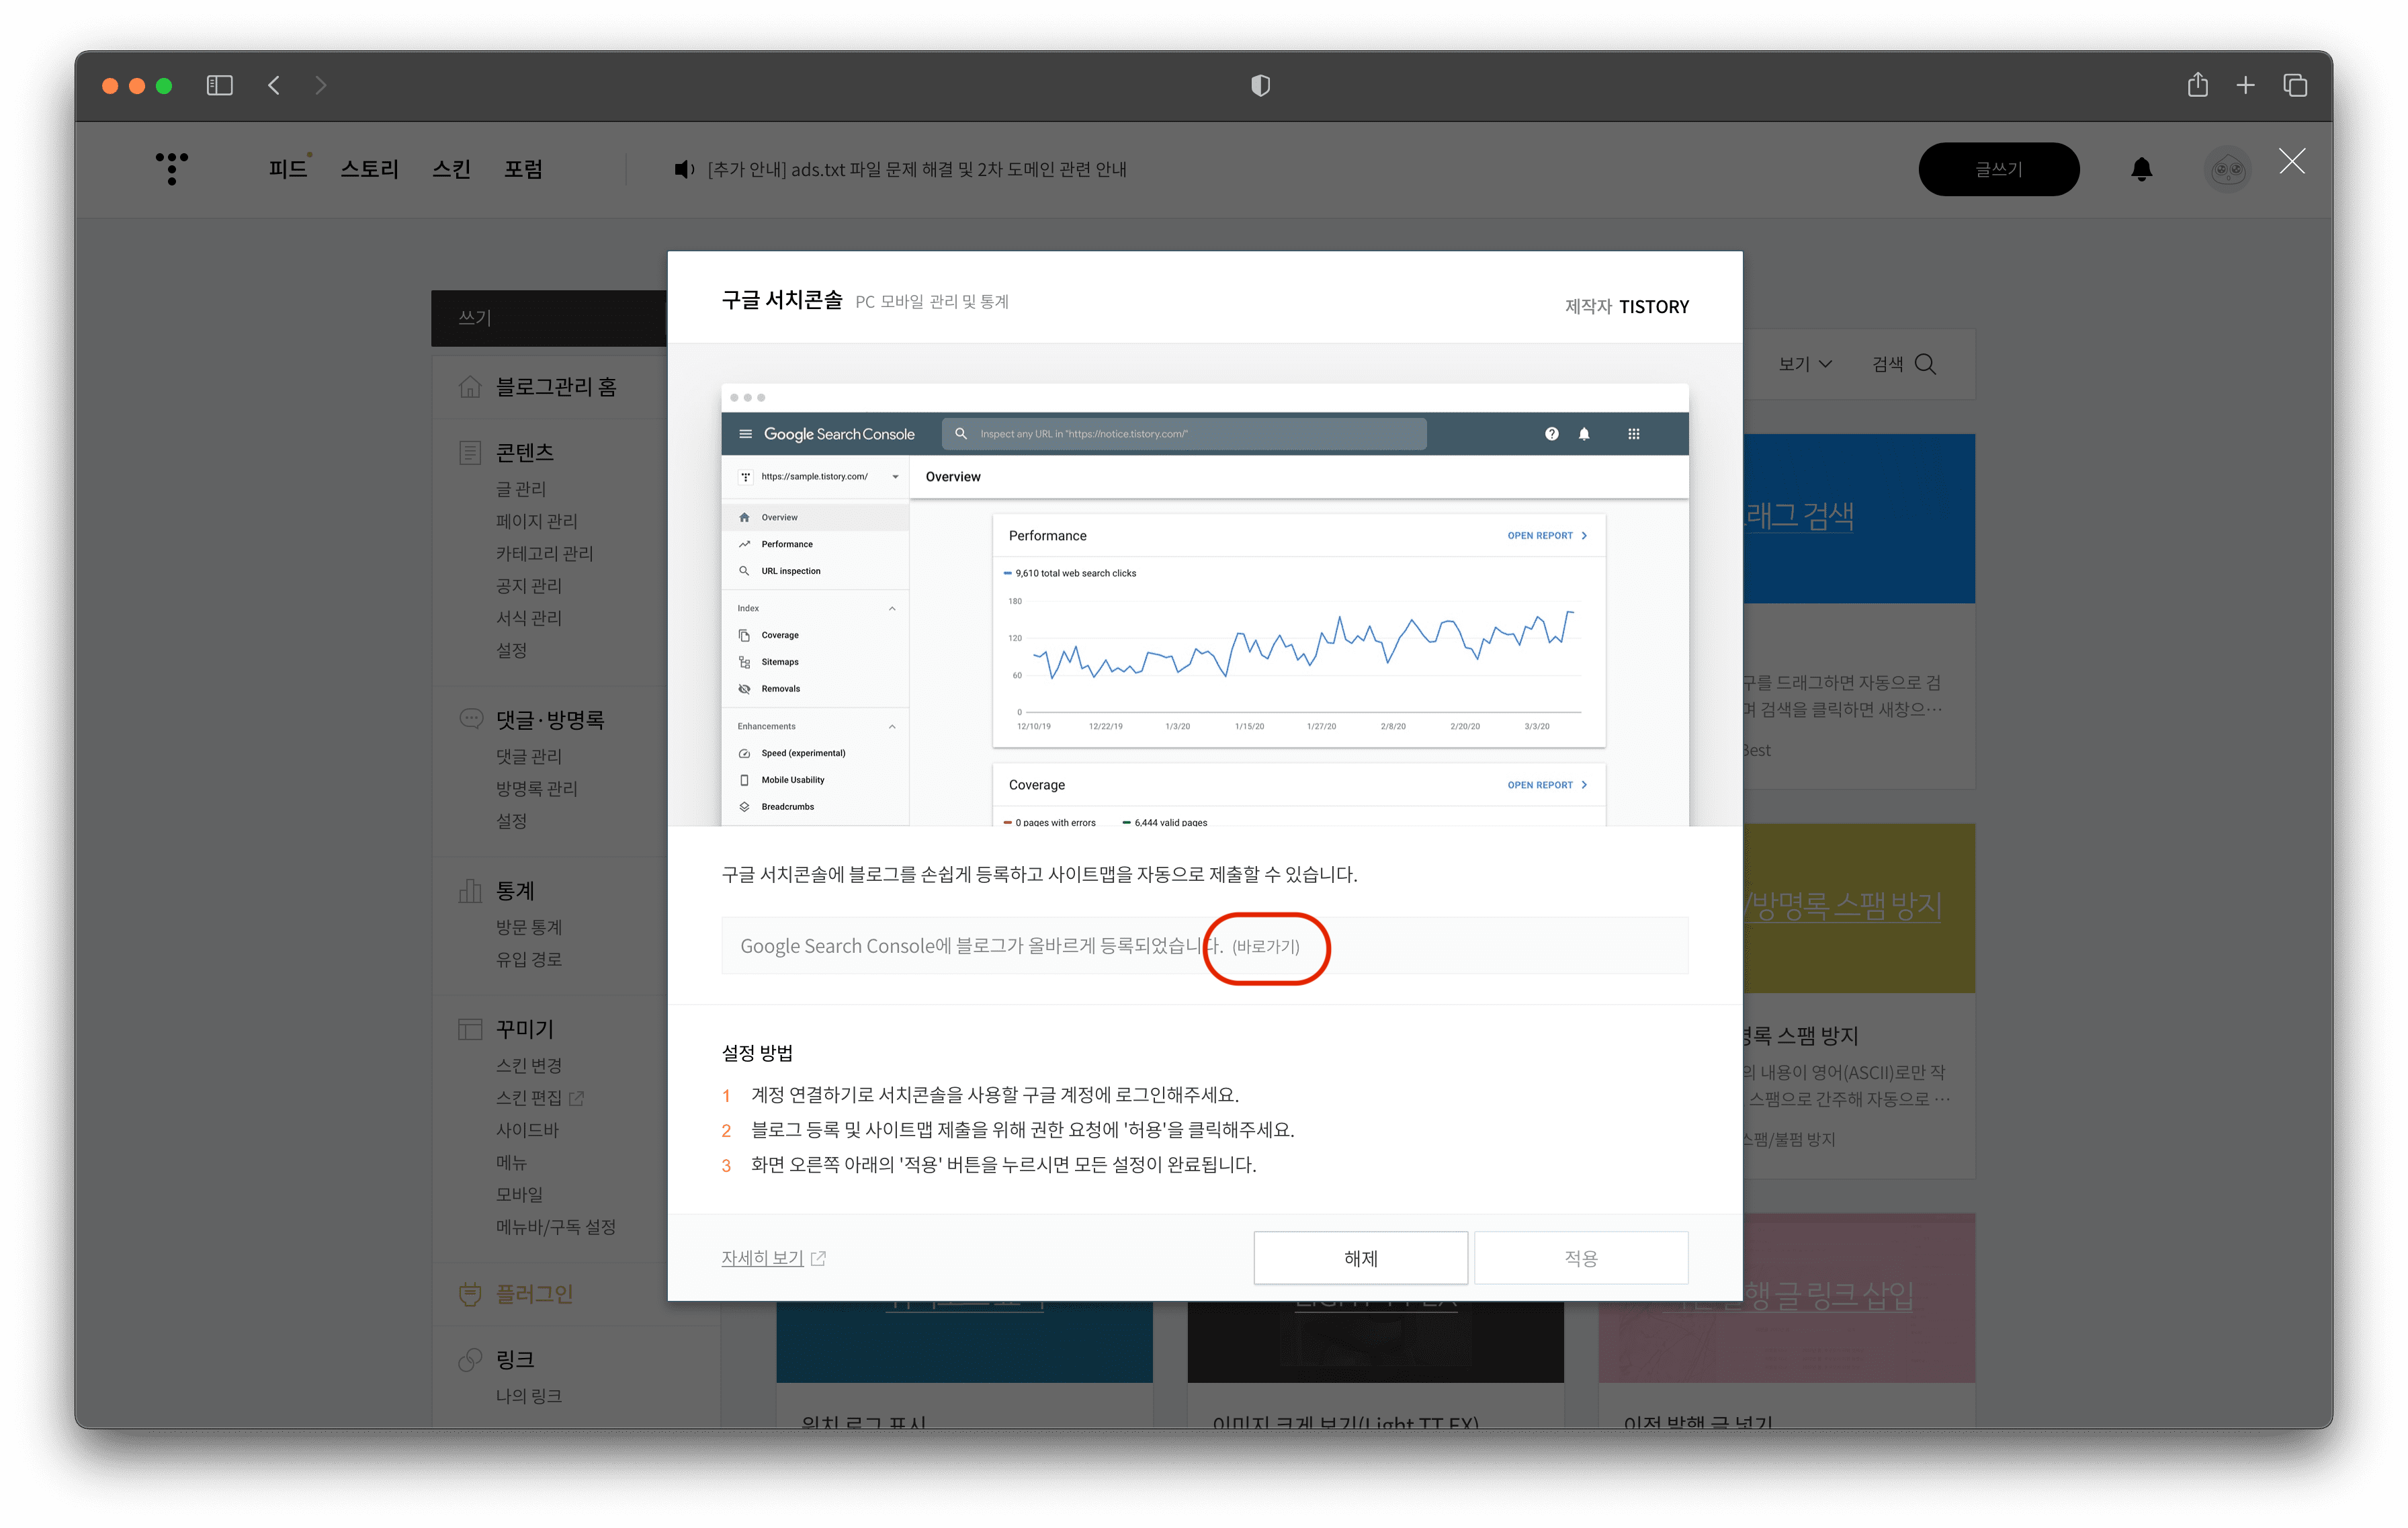Open the 포럼 menu
This screenshot has width=2408, height=1528.
click(x=523, y=169)
